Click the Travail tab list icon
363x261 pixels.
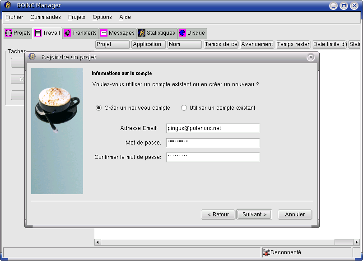click(x=38, y=33)
